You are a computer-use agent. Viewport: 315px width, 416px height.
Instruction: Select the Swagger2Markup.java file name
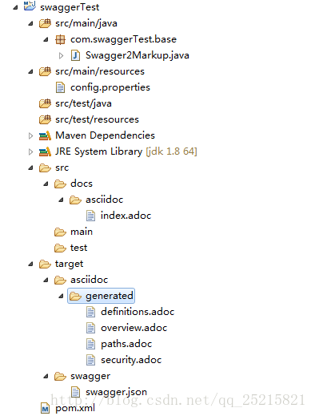point(138,55)
